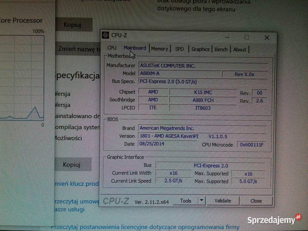Screen dimensions: 308x231
Task: Click the lower Kopiuj button in Settings
Action: click(73, 164)
